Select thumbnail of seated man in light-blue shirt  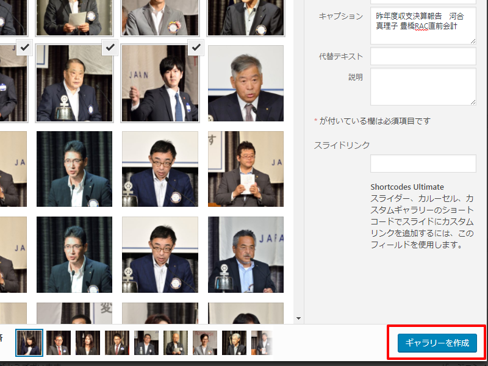(245, 254)
